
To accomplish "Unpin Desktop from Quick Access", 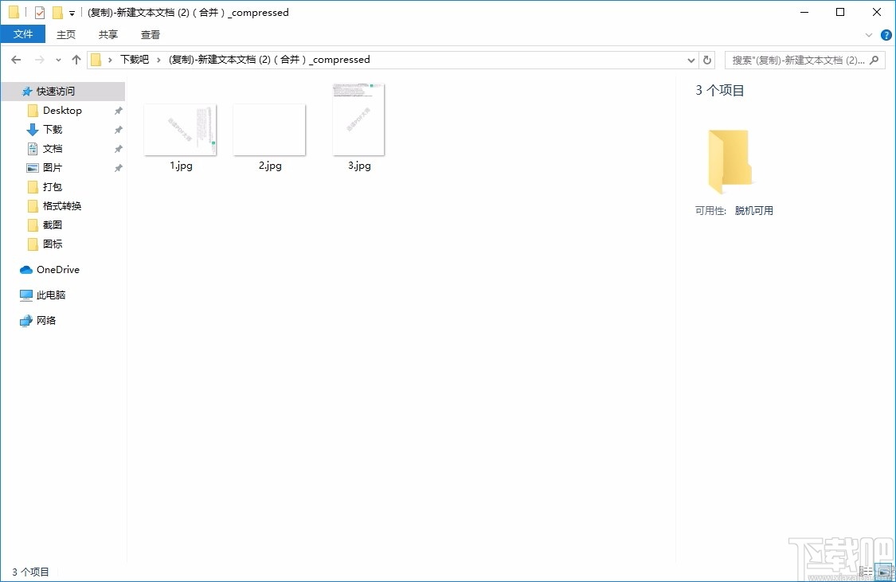I will (118, 111).
